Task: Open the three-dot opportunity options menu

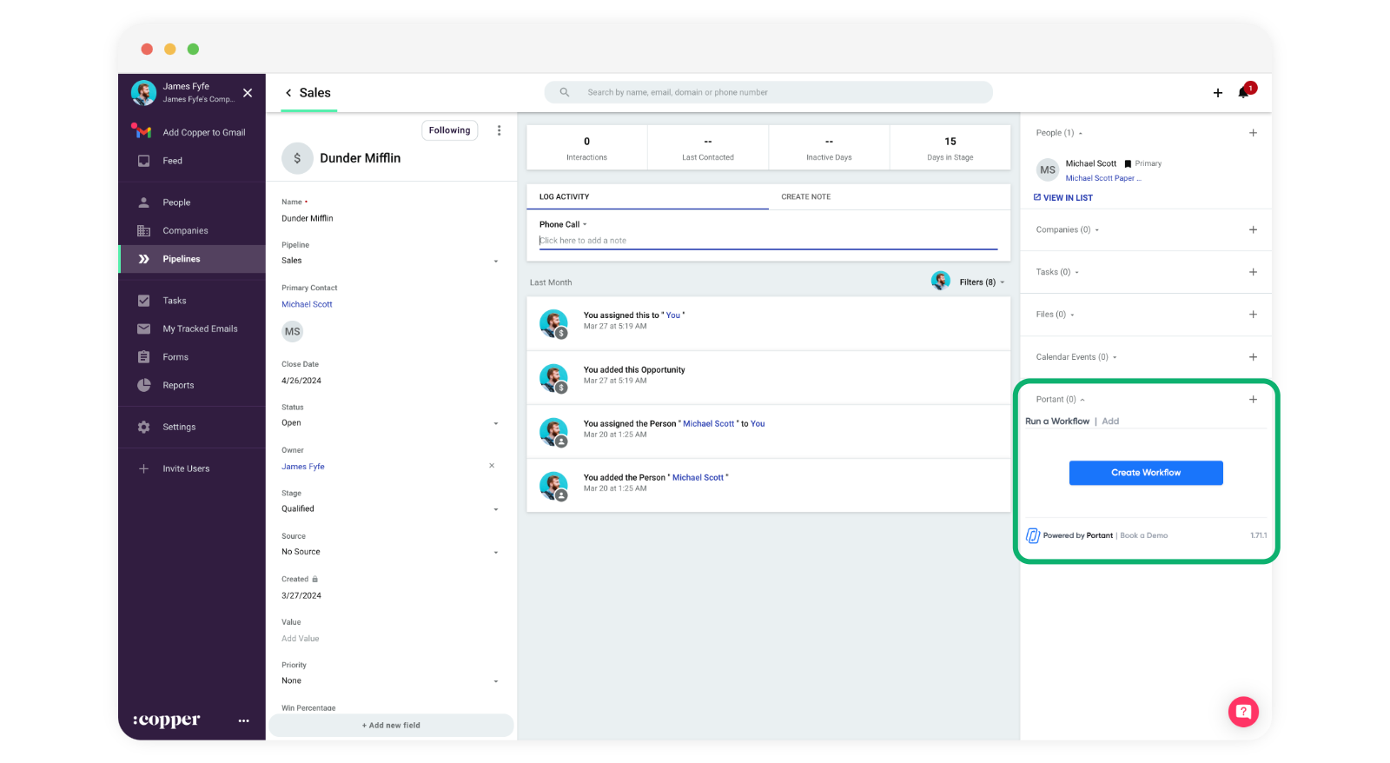Action: pyautogui.click(x=499, y=130)
